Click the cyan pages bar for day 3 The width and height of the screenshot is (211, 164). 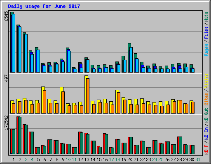(x=26, y=53)
